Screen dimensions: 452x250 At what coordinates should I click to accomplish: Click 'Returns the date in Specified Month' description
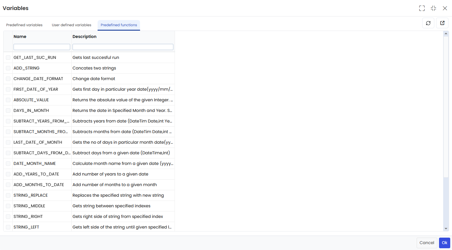click(x=122, y=111)
